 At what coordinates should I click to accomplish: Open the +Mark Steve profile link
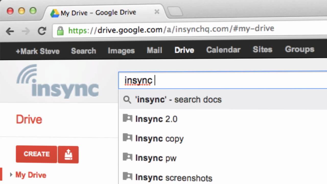pos(38,51)
